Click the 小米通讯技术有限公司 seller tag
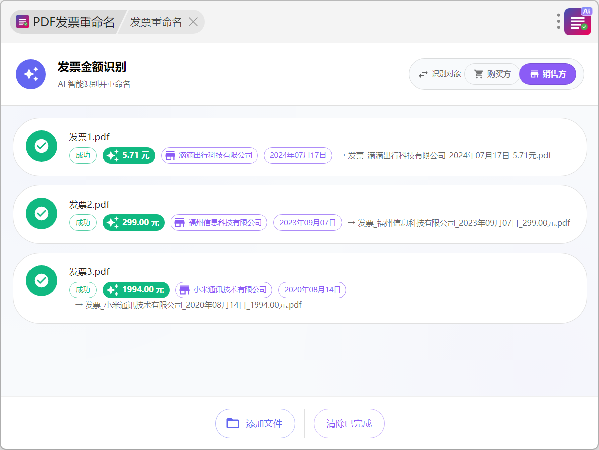This screenshot has width=599, height=450. click(224, 290)
